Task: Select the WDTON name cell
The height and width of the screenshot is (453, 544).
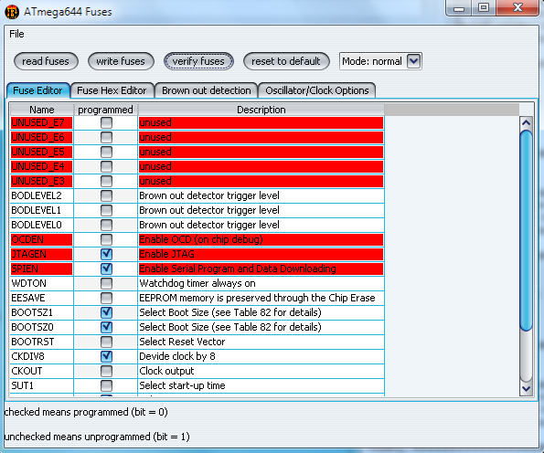Action: point(42,283)
